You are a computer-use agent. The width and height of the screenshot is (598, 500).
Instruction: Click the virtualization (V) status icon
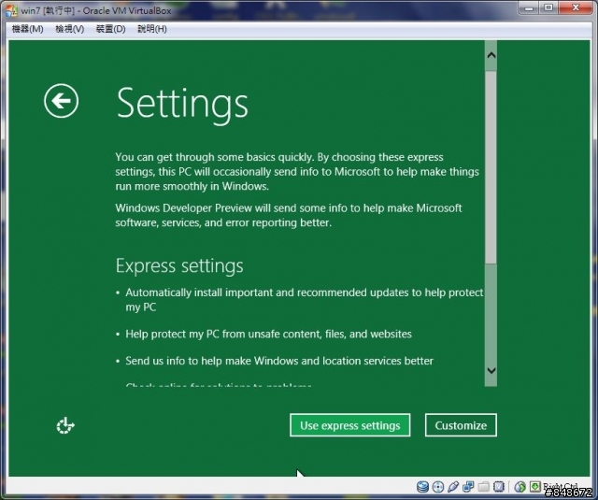tap(499, 487)
